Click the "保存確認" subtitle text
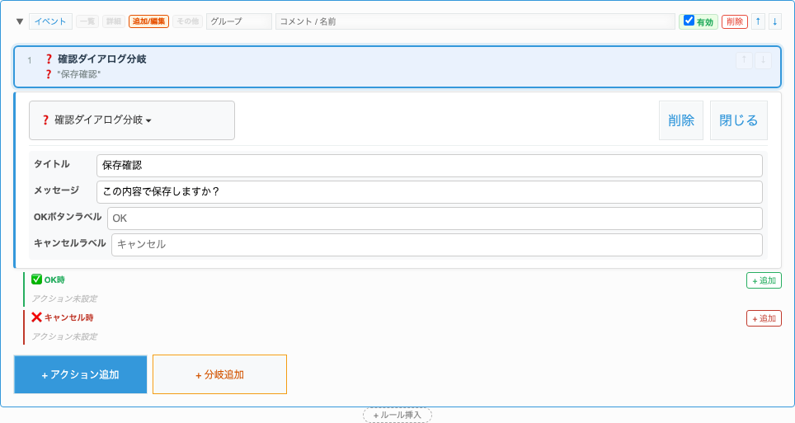 point(78,74)
